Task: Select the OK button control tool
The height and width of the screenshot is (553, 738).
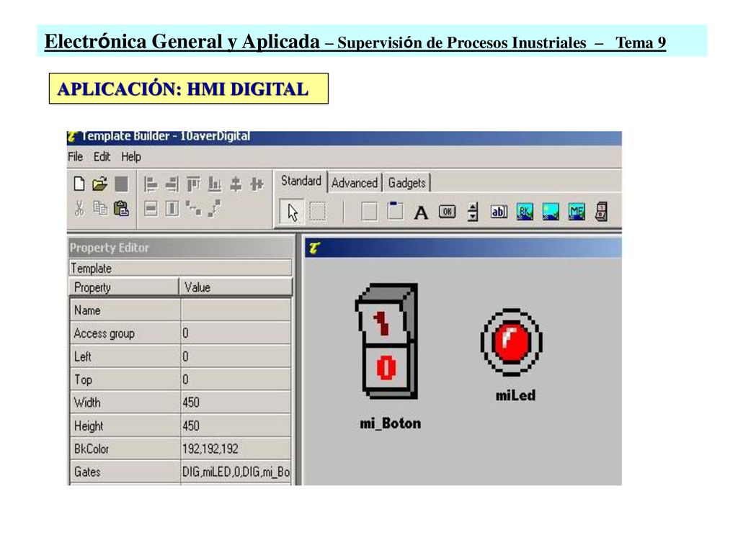Action: (x=447, y=212)
